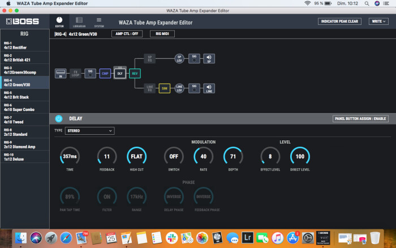This screenshot has width=396, height=248.
Task: Select RIG-9 2x12 Diamond Amp
Action: 25,144
